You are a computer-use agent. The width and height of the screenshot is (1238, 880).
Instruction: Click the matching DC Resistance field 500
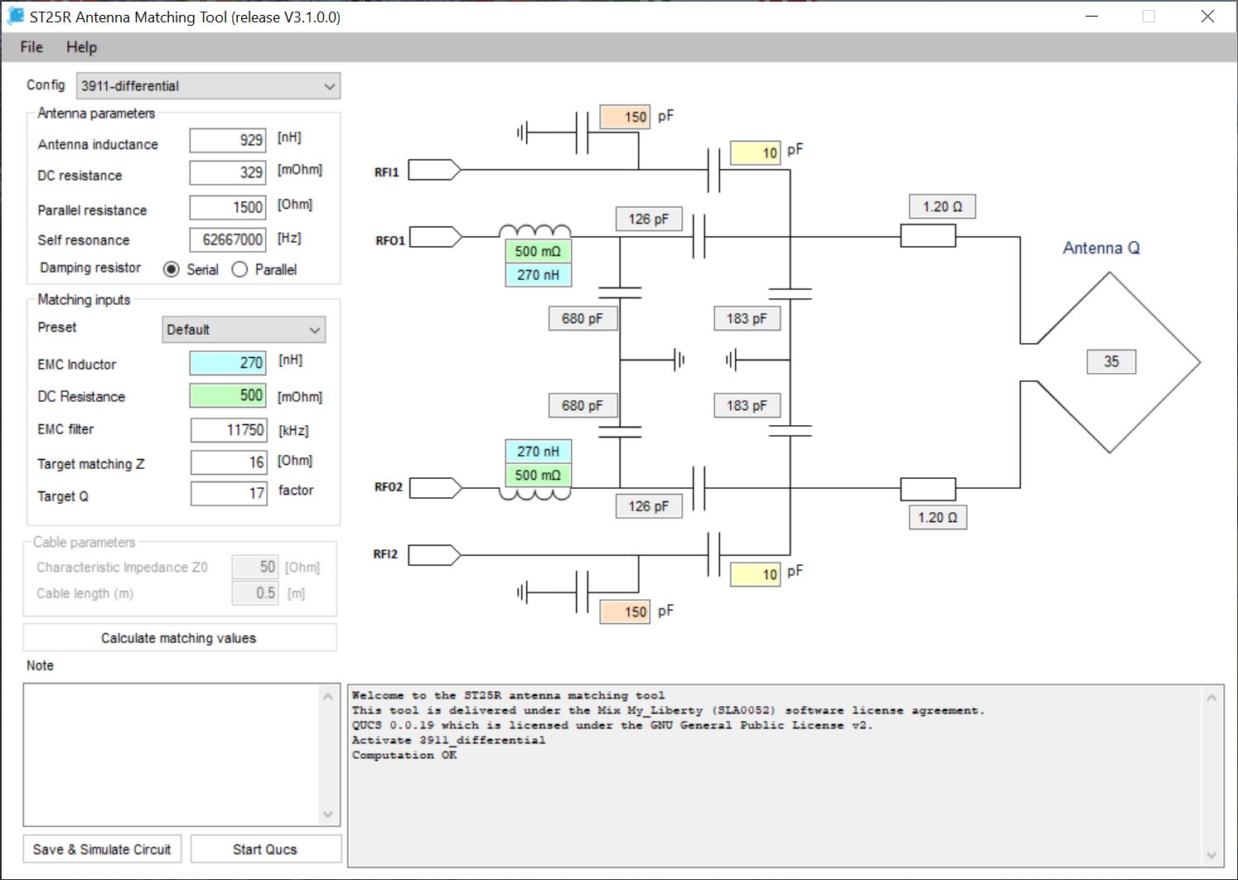tap(228, 395)
